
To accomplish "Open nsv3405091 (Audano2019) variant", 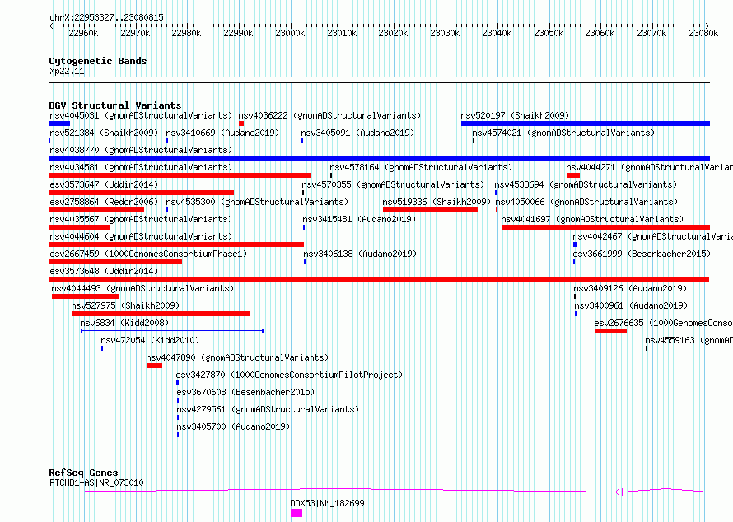I will [357, 133].
